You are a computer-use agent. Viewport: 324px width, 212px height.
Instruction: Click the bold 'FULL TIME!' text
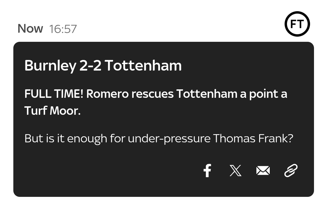[x=54, y=94]
